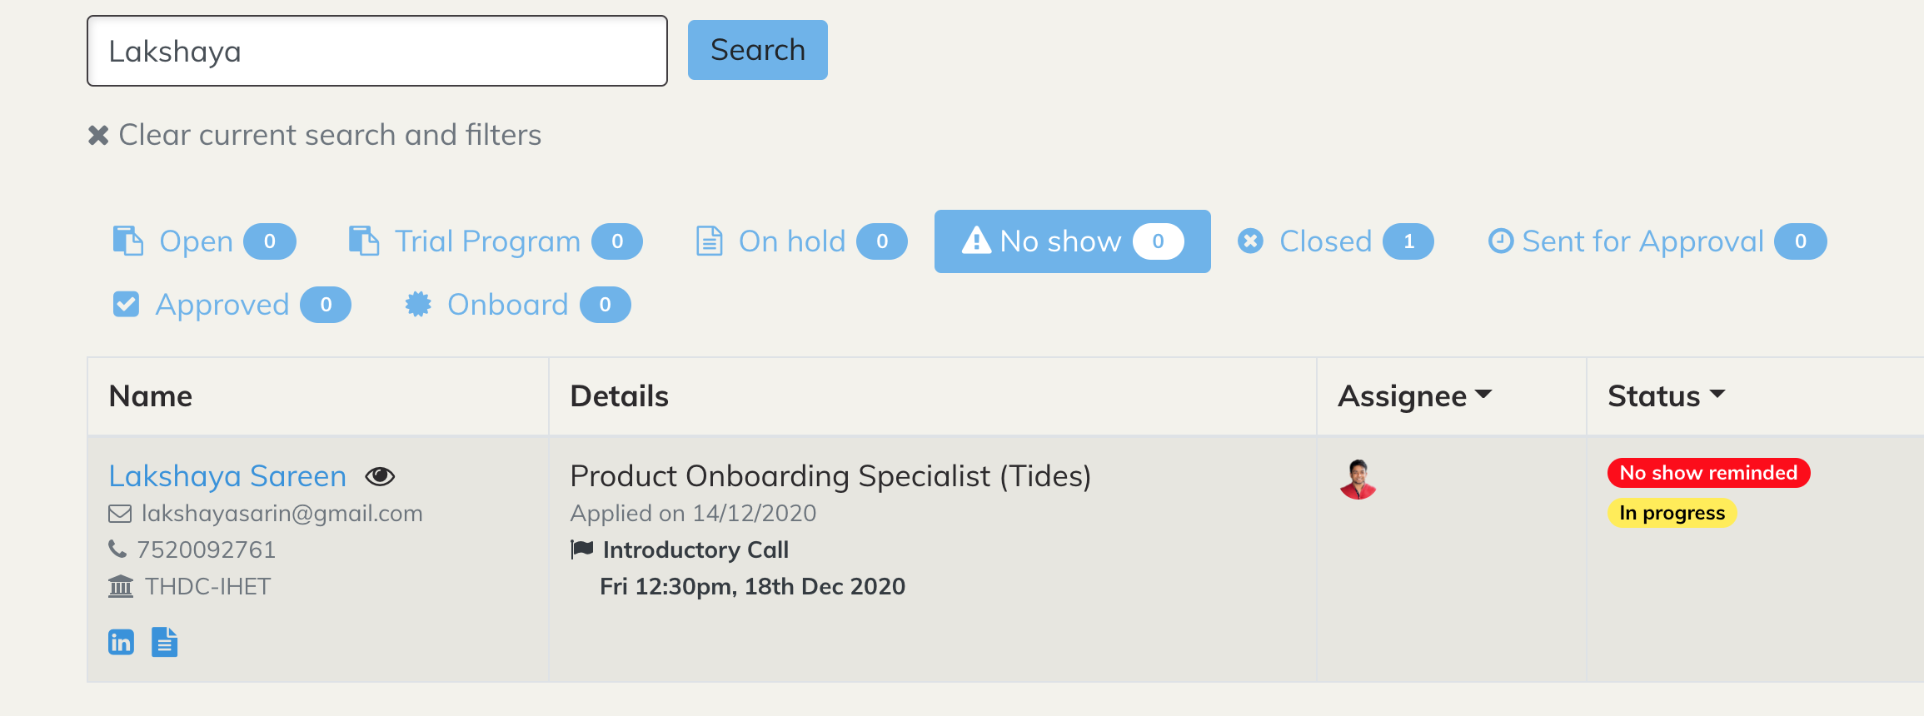This screenshot has height=716, width=1924.
Task: Expand the Status column dropdown
Action: (1717, 395)
